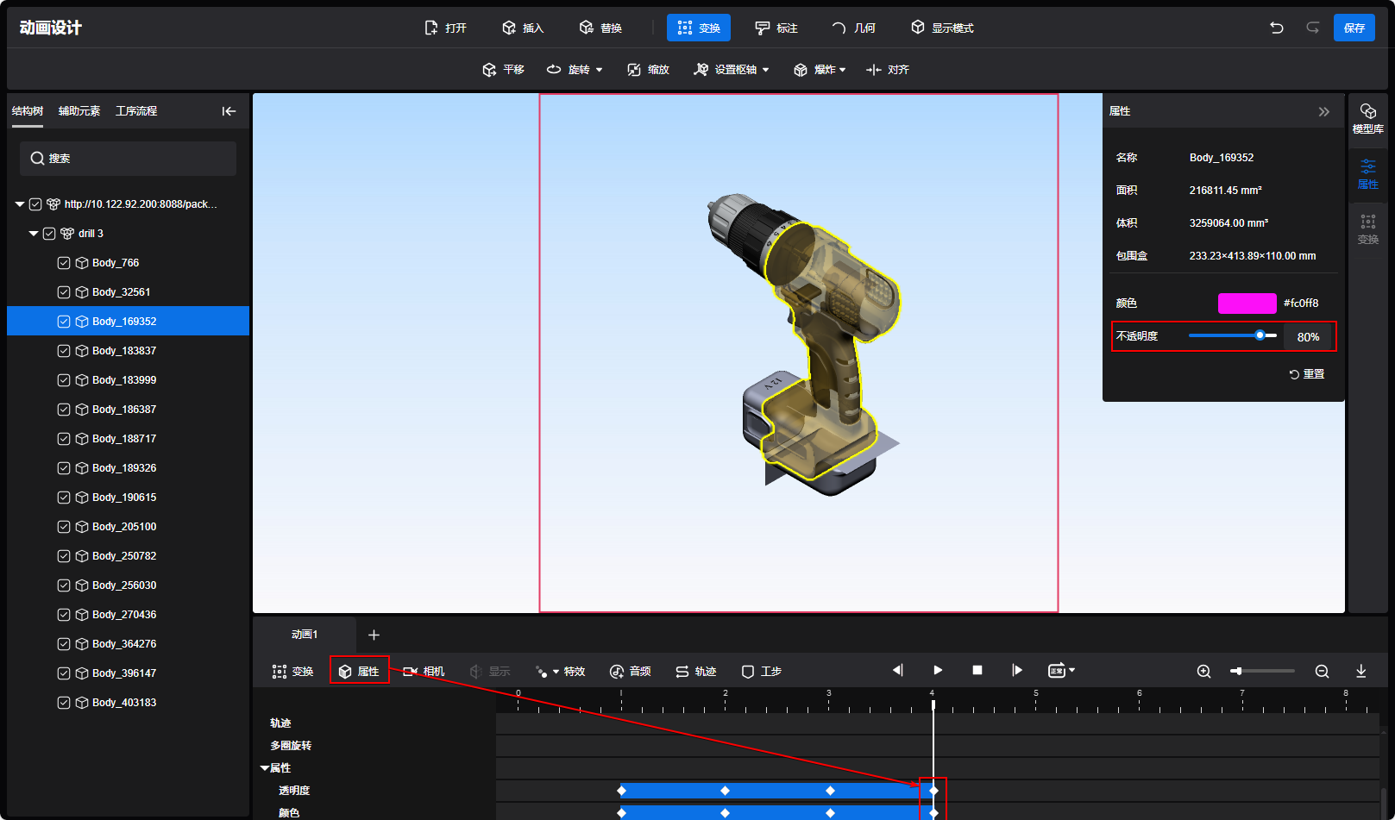The image size is (1395, 820).
Task: Click the play animation button
Action: (x=938, y=670)
